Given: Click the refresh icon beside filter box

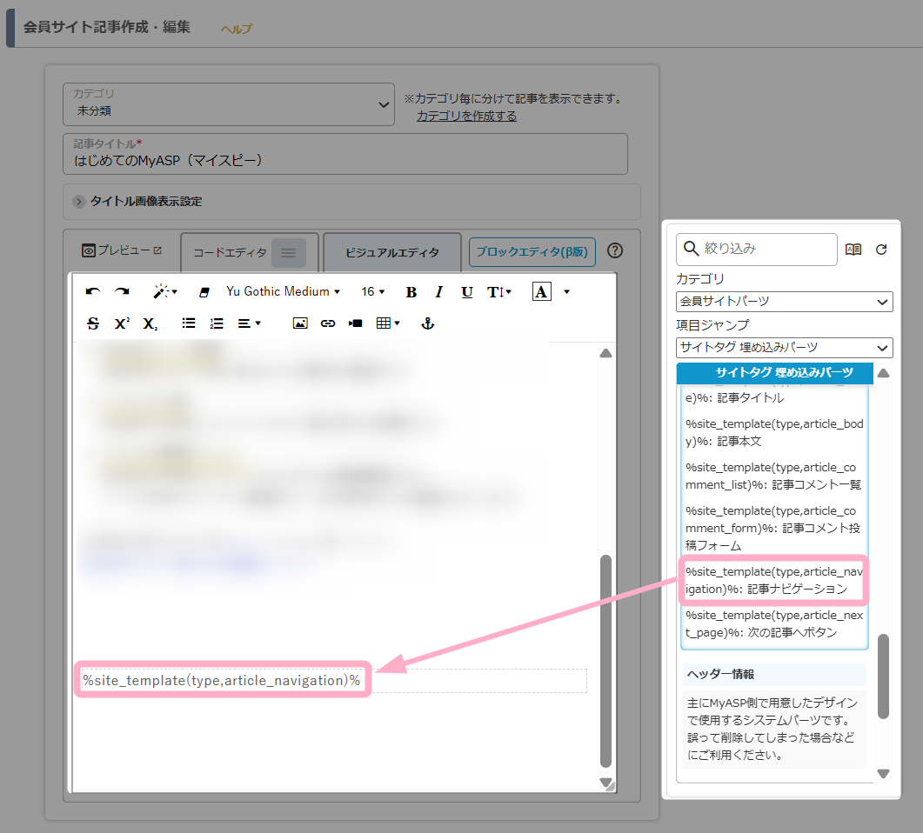Looking at the screenshot, I should [881, 250].
